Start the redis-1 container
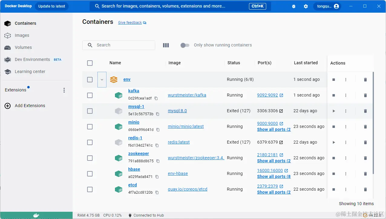This screenshot has width=386, height=219. pyautogui.click(x=334, y=142)
